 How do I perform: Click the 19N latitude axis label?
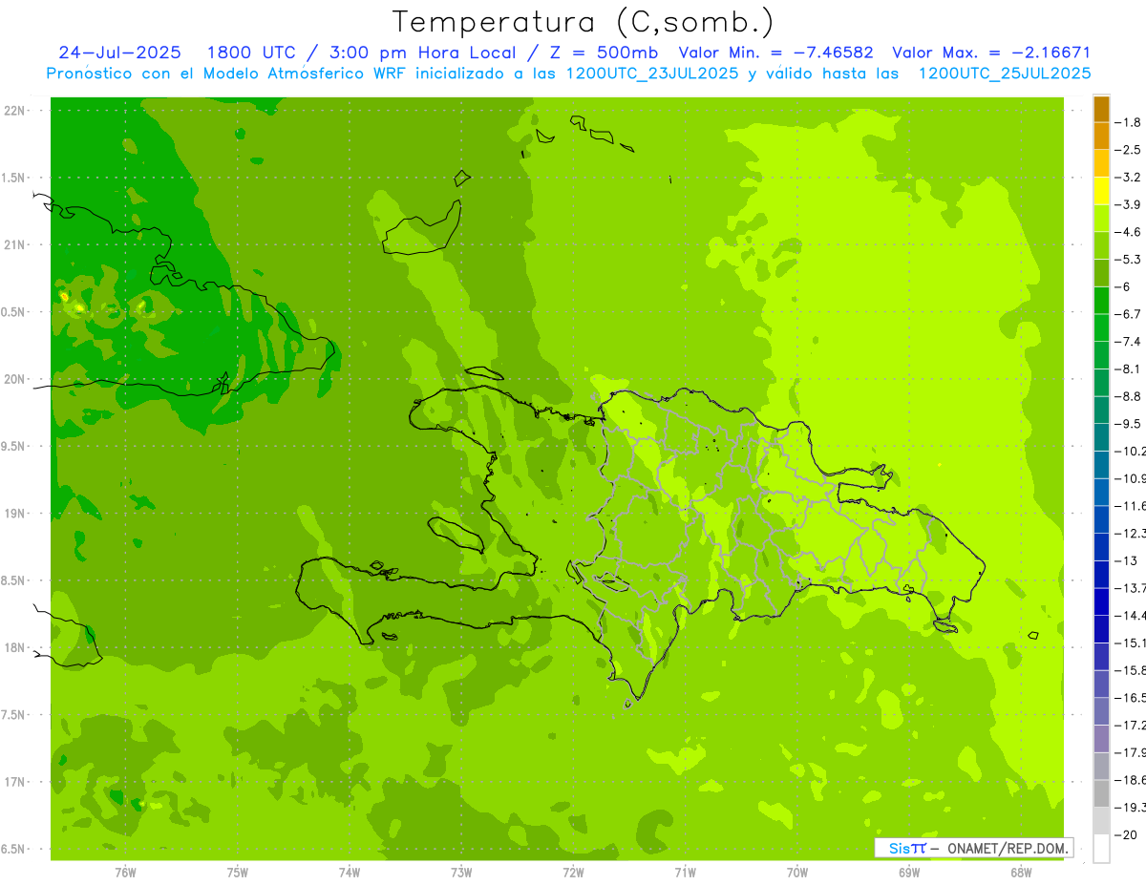[x=16, y=514]
